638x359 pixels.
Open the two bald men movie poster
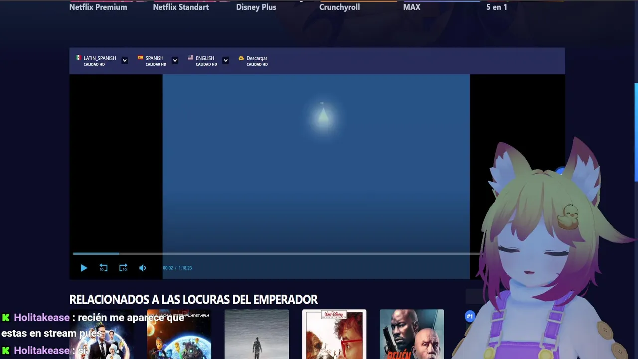(412, 334)
